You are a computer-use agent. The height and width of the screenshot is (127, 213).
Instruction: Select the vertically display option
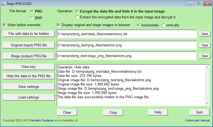pyautogui.click(x=163, y=25)
